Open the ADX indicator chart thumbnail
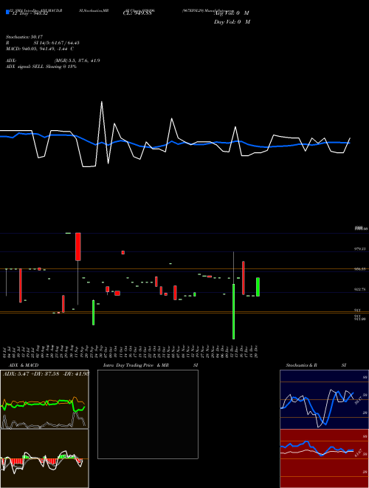This screenshot has width=369, height=488. coord(44,399)
